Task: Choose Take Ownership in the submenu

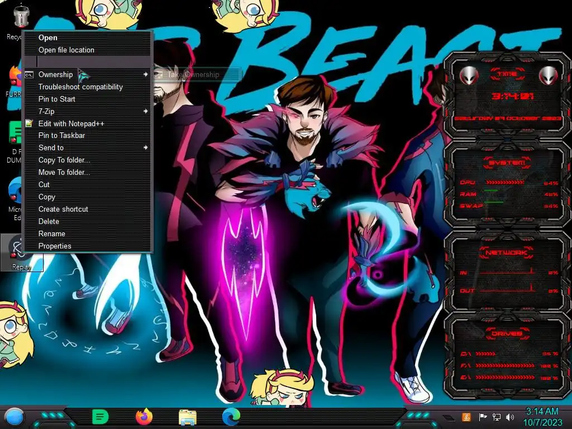Action: 197,75
